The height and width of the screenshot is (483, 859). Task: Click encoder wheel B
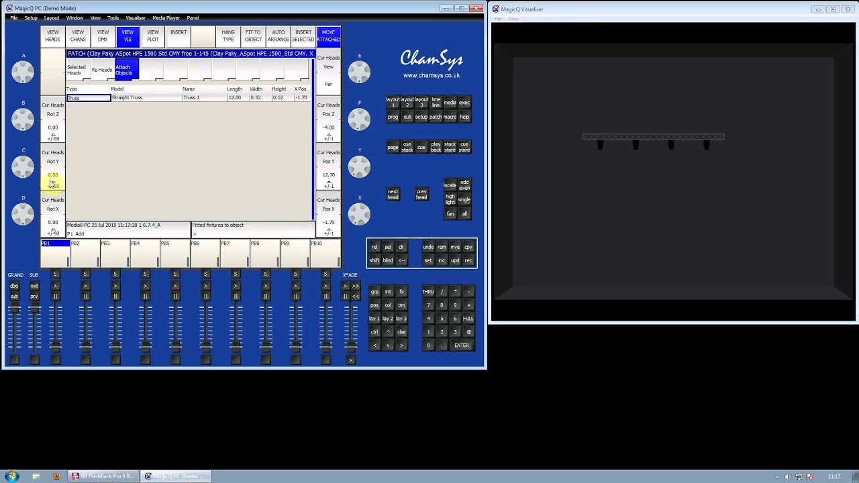pos(23,119)
